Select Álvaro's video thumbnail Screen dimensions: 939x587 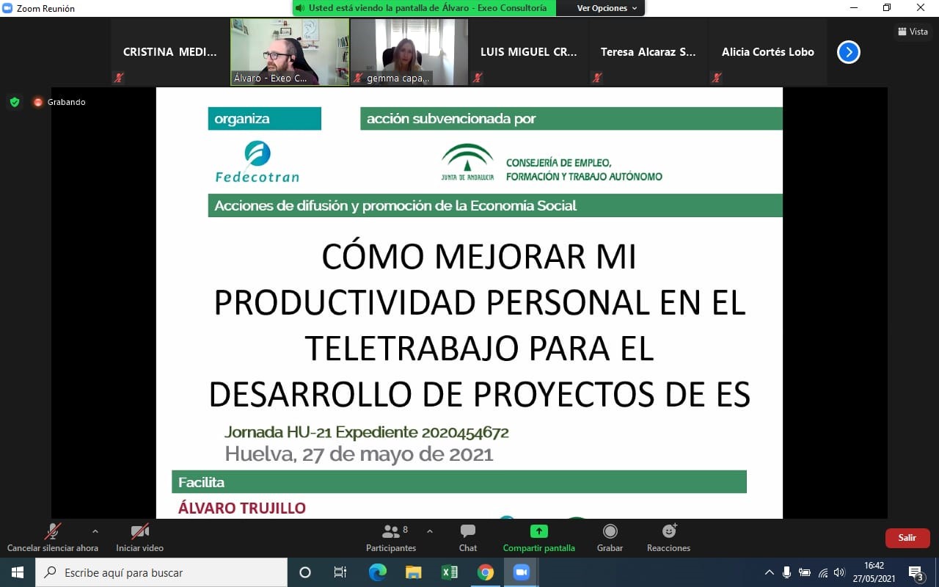pos(290,52)
